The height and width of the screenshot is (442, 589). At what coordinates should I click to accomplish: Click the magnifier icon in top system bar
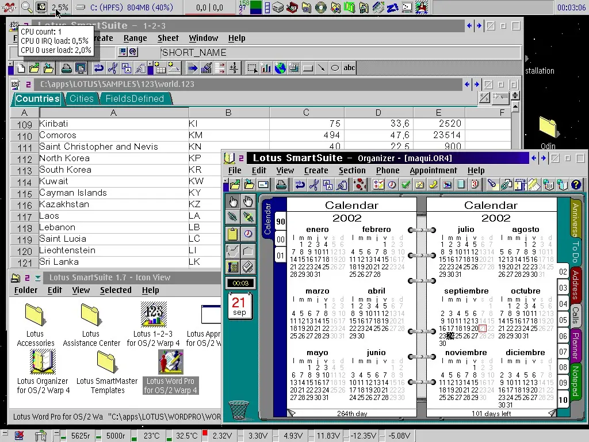tap(26, 7)
